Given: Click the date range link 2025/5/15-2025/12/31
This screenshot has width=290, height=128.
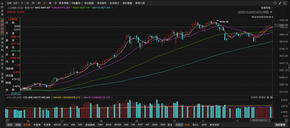Looking at the screenshot, I should click(x=253, y=12).
